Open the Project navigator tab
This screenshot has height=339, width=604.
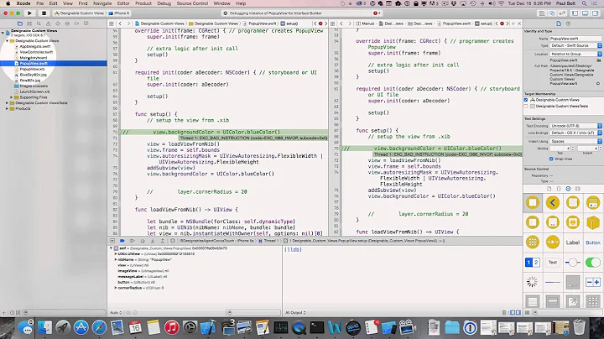click(20, 23)
